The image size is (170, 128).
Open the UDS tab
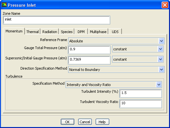[x=115, y=32]
